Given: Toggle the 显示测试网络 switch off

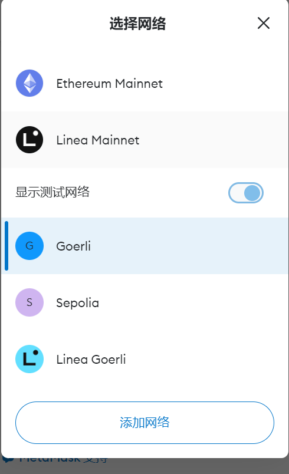Looking at the screenshot, I should tap(246, 193).
